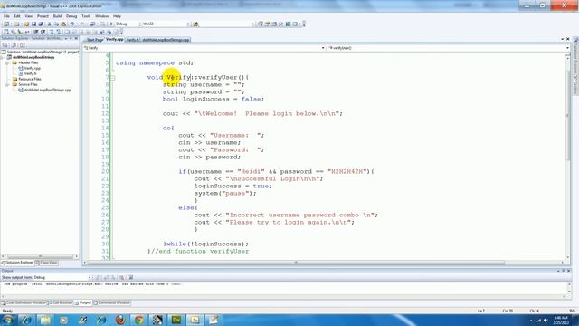
Task: Close the Solution Explorer panel
Action: click(76, 38)
